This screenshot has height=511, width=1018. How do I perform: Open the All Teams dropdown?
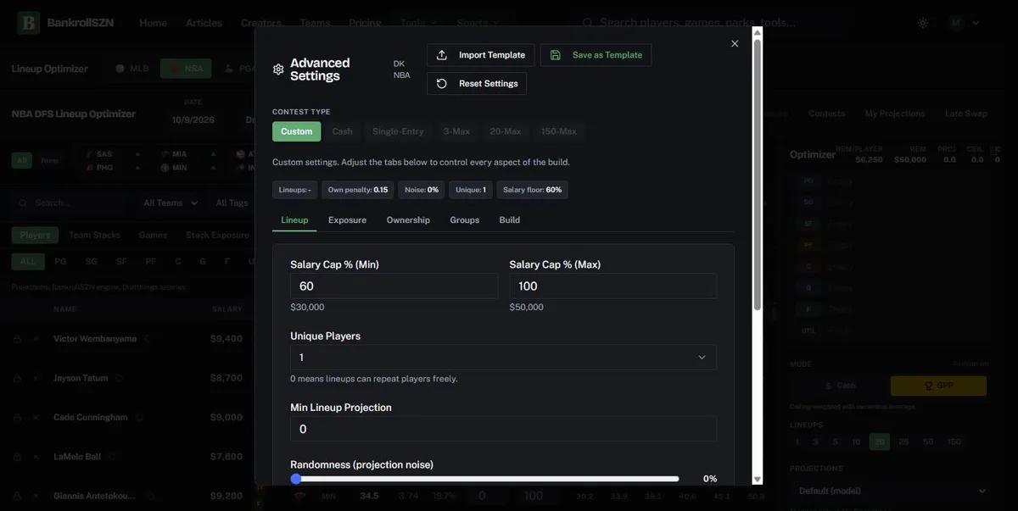tap(171, 203)
